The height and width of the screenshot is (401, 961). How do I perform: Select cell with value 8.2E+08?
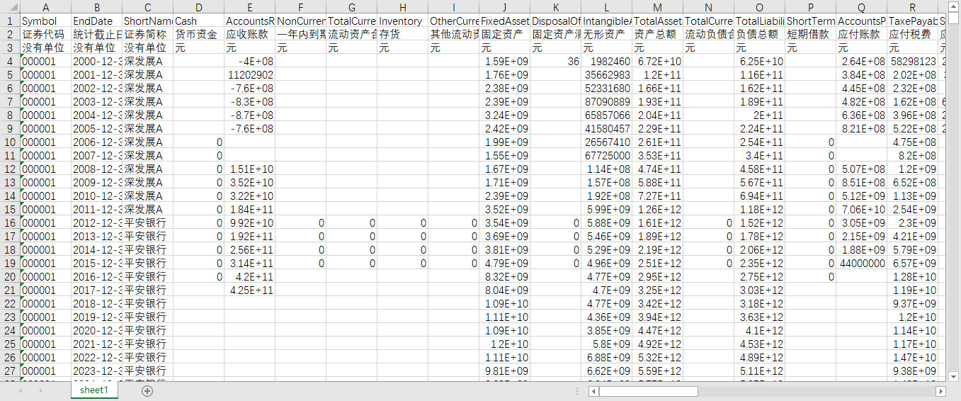912,156
